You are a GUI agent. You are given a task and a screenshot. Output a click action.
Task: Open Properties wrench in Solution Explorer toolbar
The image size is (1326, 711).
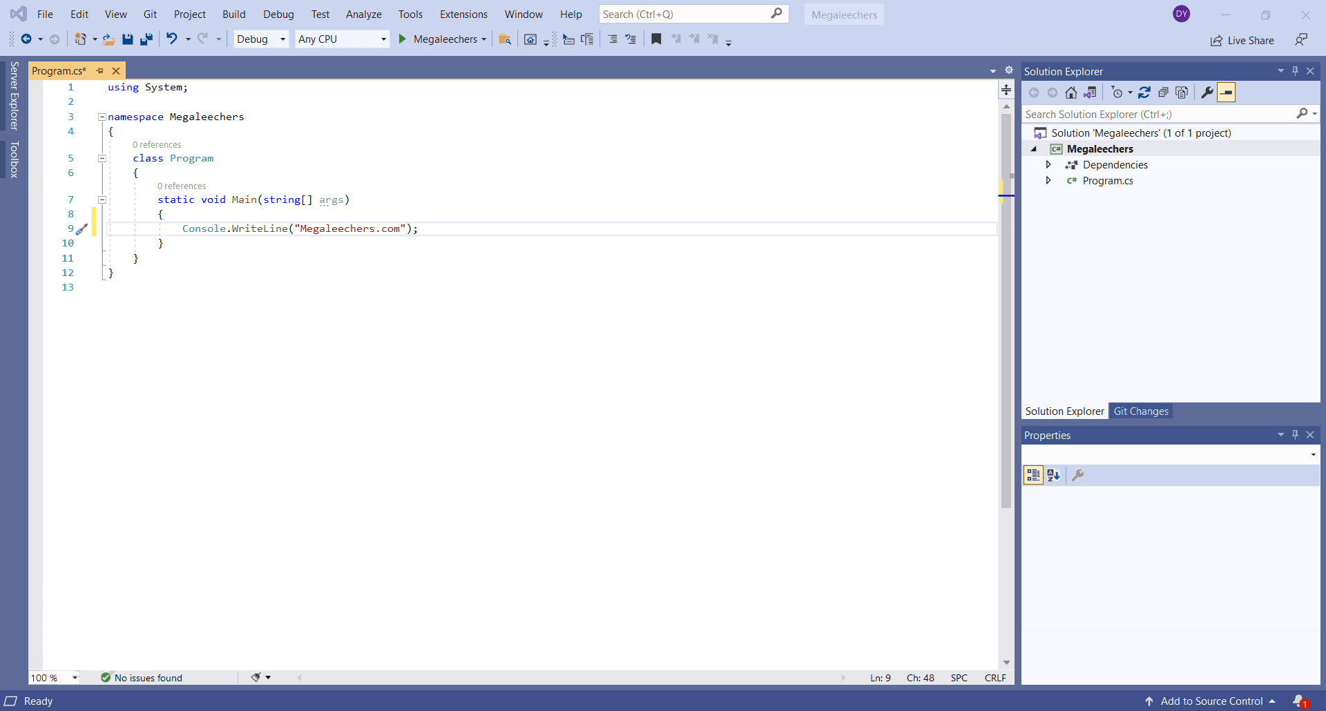click(x=1207, y=92)
